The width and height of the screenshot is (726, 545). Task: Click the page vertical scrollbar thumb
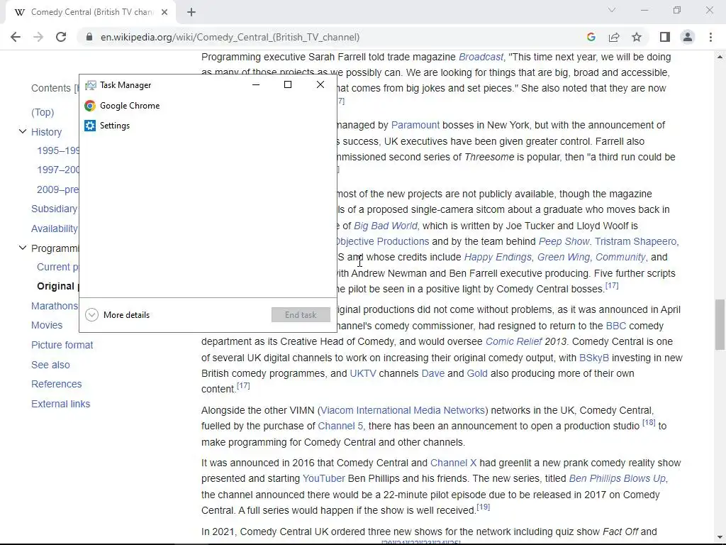[x=720, y=324]
